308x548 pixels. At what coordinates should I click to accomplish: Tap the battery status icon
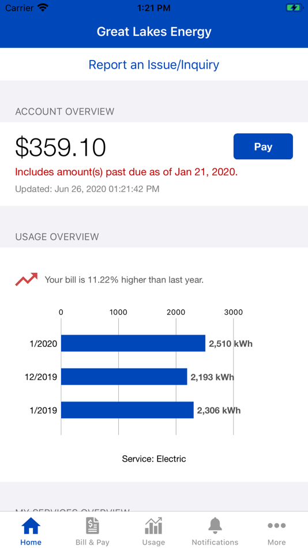(294, 7)
